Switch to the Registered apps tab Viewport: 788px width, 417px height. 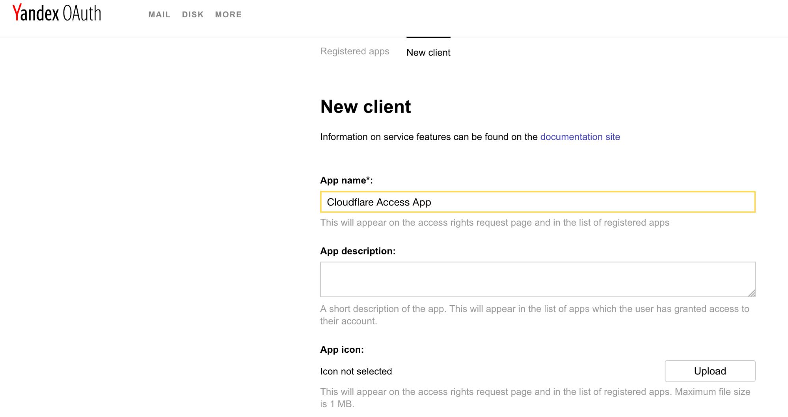pyautogui.click(x=354, y=51)
